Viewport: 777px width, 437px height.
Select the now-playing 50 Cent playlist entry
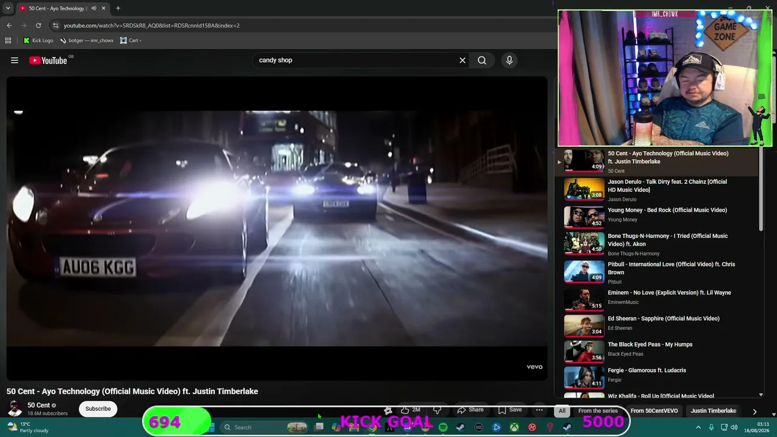(x=657, y=162)
